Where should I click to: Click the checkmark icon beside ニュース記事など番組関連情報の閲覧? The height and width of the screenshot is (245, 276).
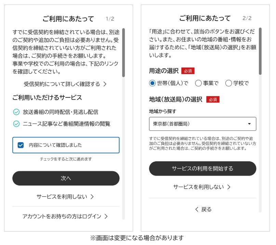[x=16, y=124]
